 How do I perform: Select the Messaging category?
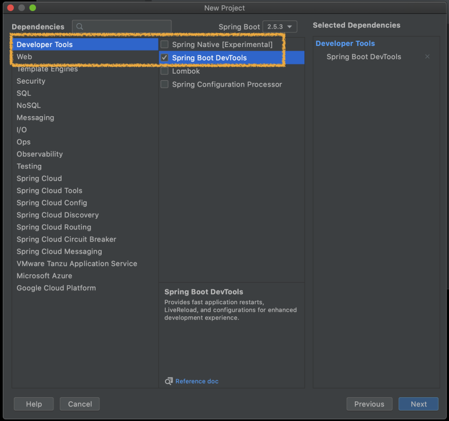pyautogui.click(x=85, y=118)
